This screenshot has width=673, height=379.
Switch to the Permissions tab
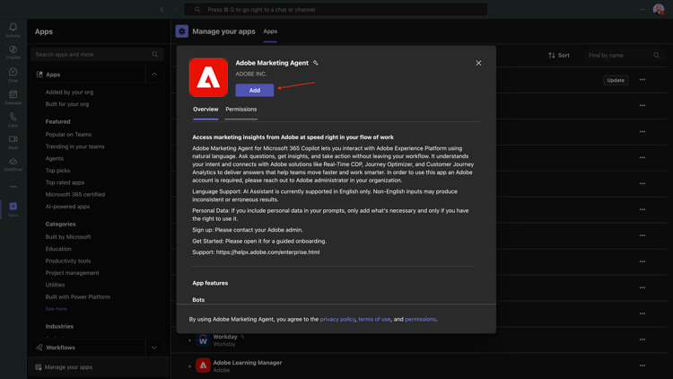click(x=241, y=110)
